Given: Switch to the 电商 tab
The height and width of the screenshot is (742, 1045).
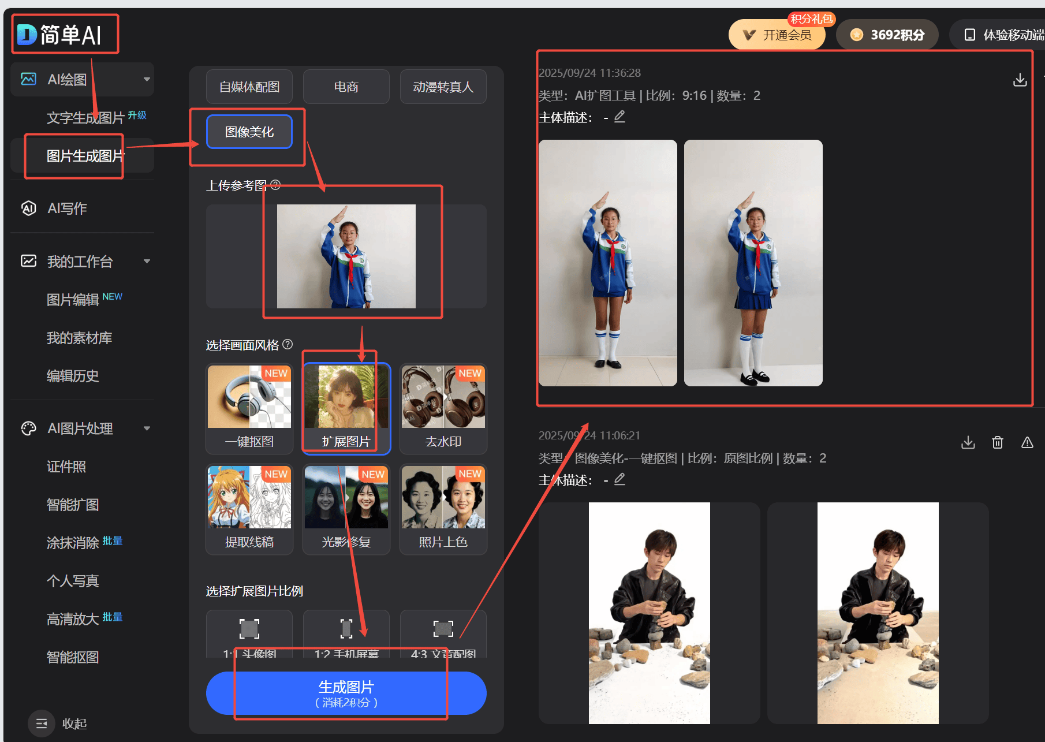Looking at the screenshot, I should [346, 87].
